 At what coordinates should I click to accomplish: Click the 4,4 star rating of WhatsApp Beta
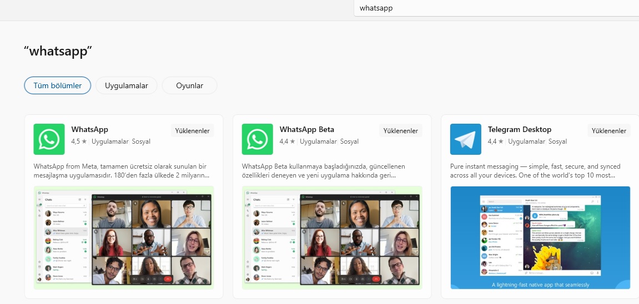pyautogui.click(x=288, y=141)
